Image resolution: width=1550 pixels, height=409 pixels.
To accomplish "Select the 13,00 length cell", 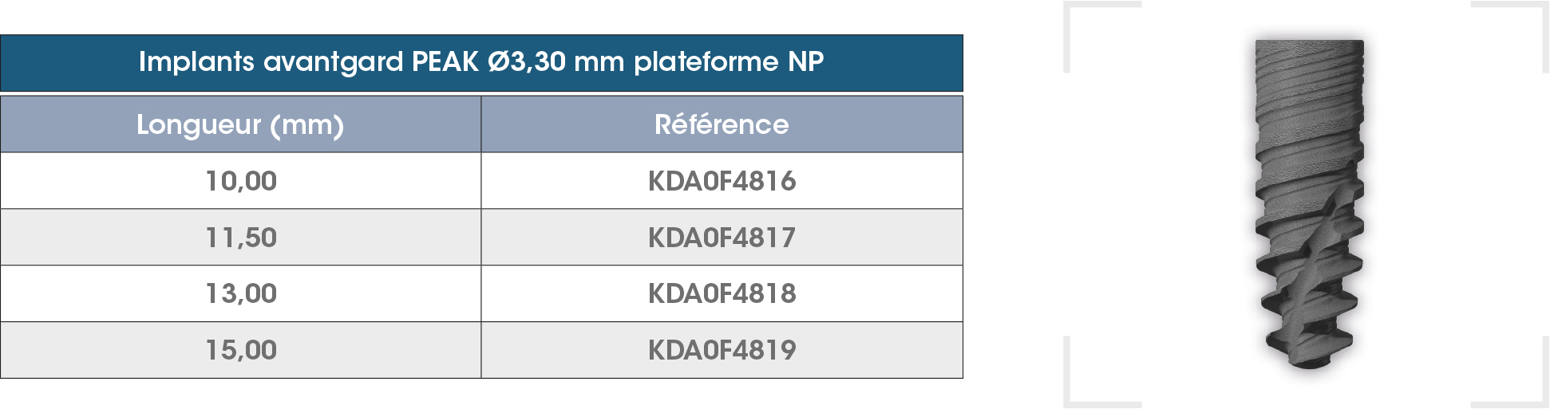I will click(x=241, y=293).
